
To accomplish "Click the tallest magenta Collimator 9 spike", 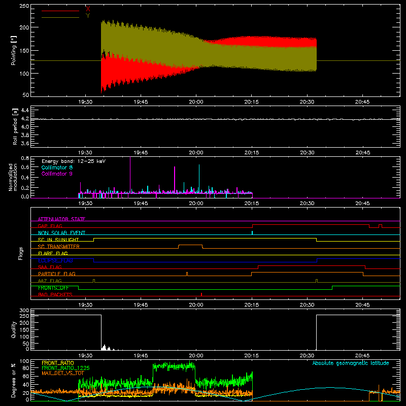I will [x=130, y=175].
